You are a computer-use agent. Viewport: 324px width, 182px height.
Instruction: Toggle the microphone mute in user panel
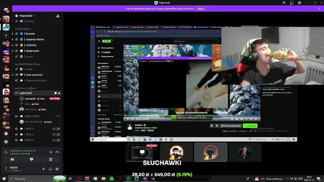(44, 169)
